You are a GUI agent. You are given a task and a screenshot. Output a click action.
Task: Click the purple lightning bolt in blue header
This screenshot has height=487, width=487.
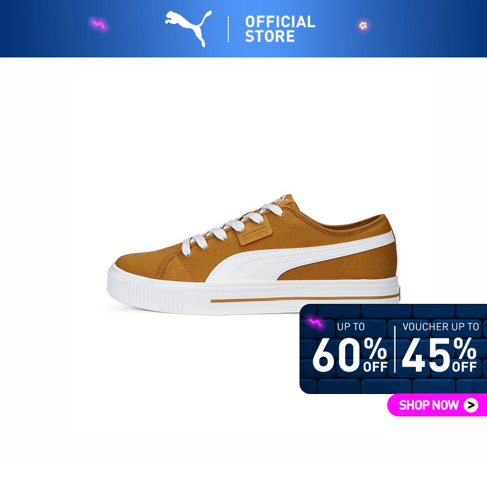click(98, 24)
